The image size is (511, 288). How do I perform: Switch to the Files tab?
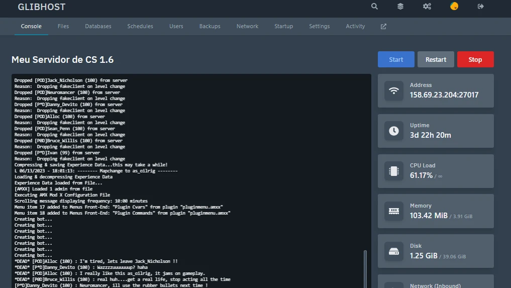63,26
